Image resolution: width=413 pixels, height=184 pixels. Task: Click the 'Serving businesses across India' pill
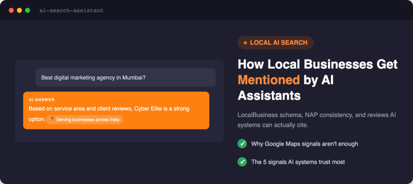pos(84,120)
